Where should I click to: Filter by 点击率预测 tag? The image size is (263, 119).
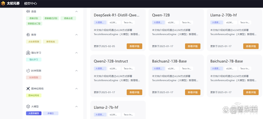coord(34,42)
